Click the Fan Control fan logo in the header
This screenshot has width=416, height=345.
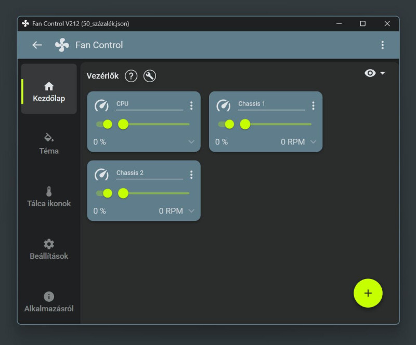click(62, 45)
